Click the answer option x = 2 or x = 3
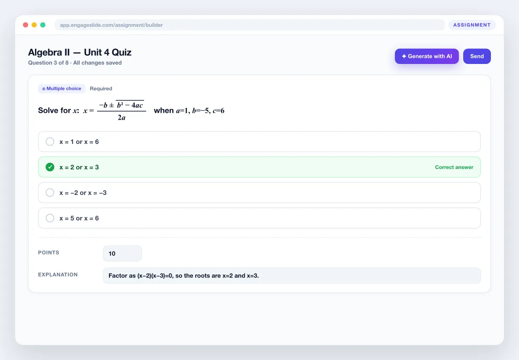The height and width of the screenshot is (360, 519). pos(259,167)
